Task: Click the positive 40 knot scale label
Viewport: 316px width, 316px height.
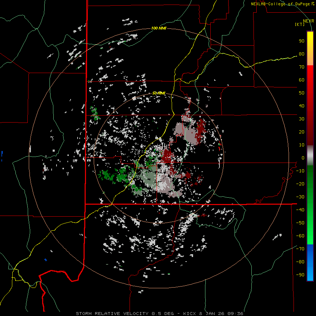Action: pyautogui.click(x=302, y=106)
